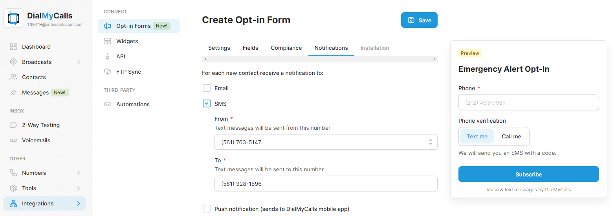This screenshot has height=216, width=614.
Task: Click the Save button
Action: tap(419, 20)
